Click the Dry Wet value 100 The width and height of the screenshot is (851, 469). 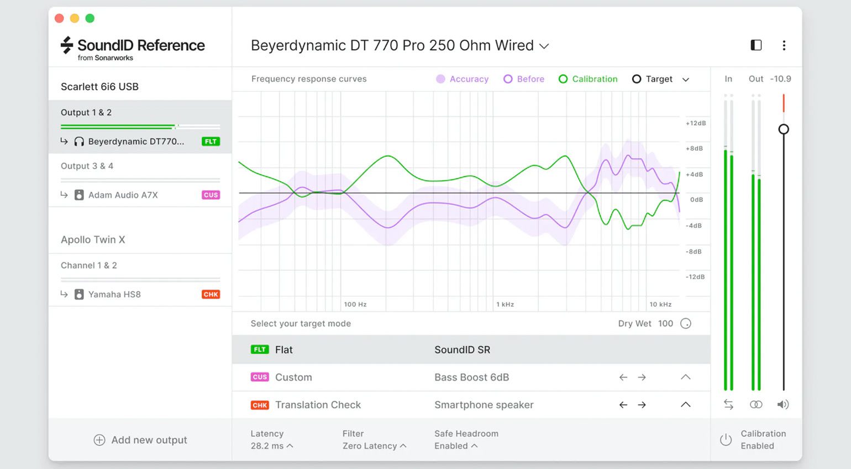pyautogui.click(x=665, y=324)
